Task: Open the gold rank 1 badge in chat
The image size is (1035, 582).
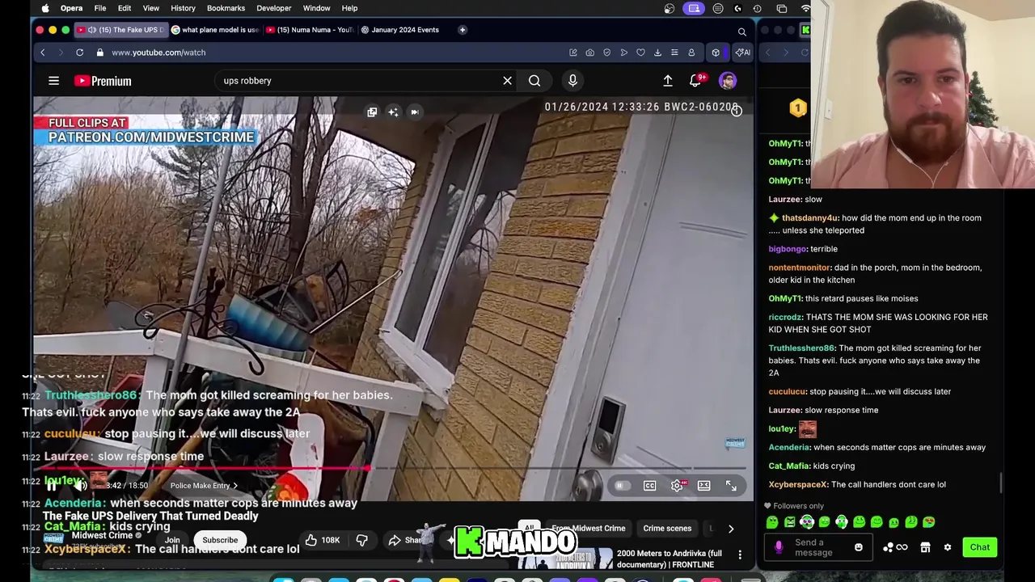Action: [798, 108]
